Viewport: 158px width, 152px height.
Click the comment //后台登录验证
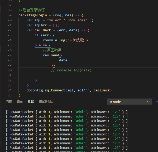[x=32, y=10]
